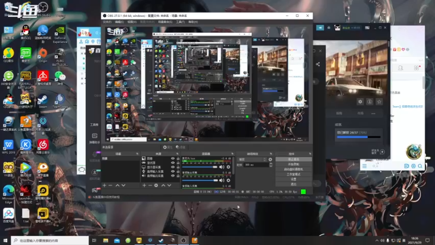Open the 视图(V) menu in OBS
The width and height of the screenshot is (435, 245).
tap(132, 22)
